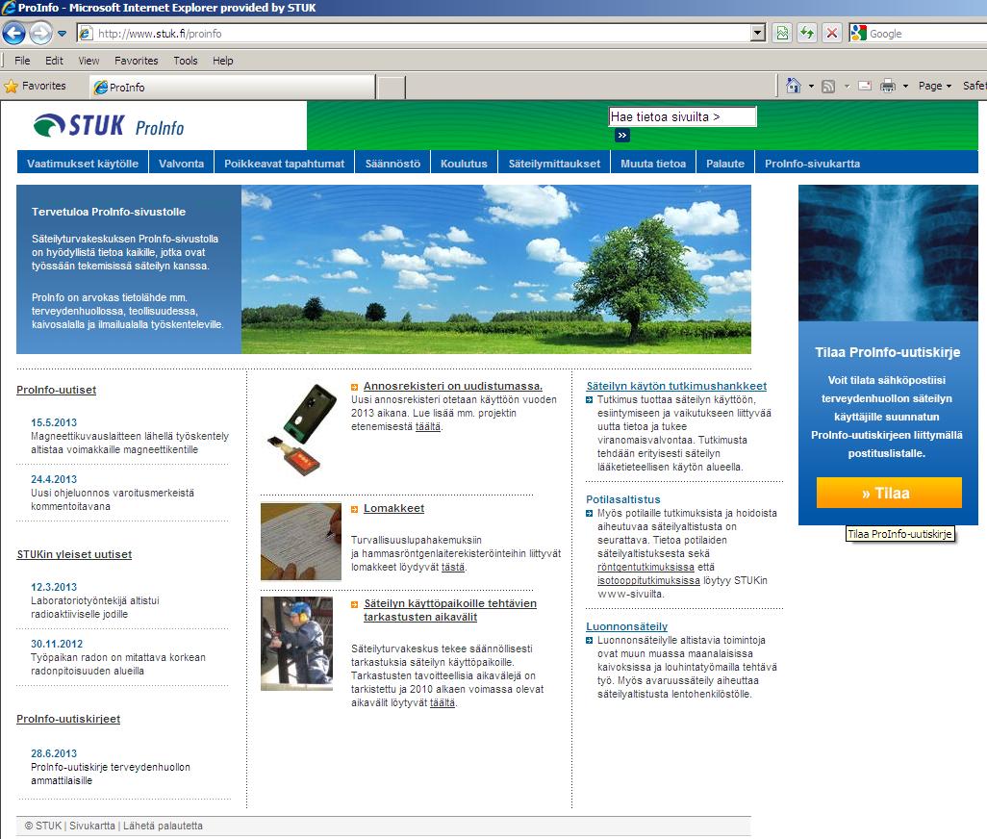Click the Print icon
The width and height of the screenshot is (987, 839).
click(x=888, y=86)
